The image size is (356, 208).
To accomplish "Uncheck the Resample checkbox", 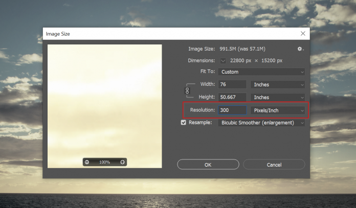I will click(x=184, y=123).
